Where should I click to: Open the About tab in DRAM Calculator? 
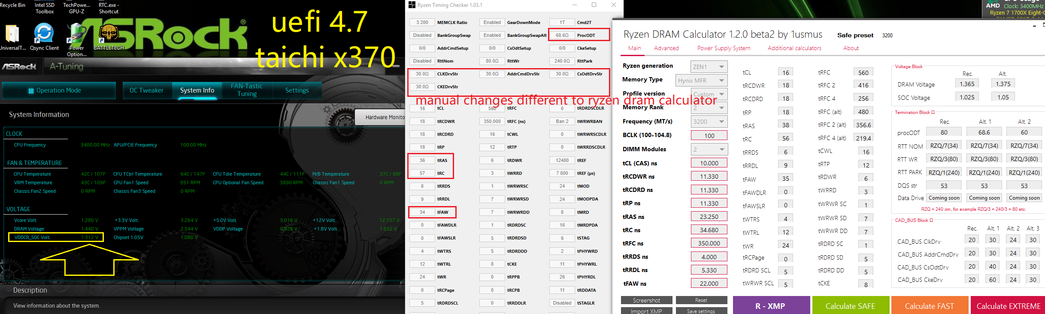(851, 48)
